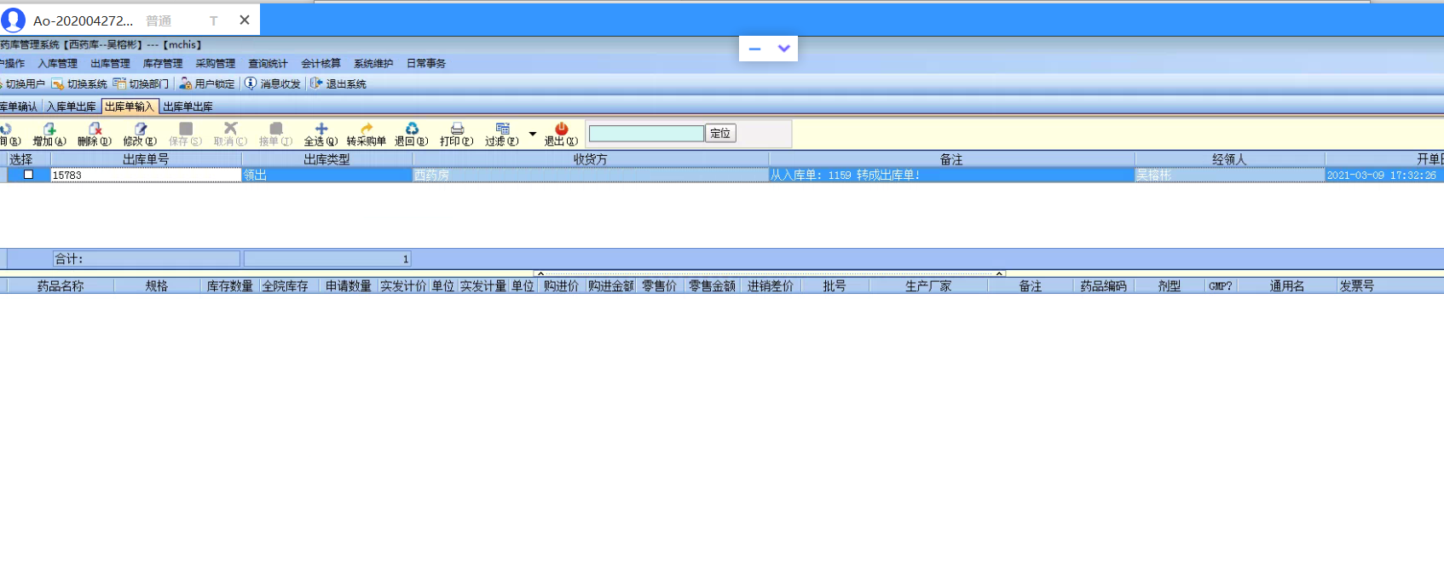1444x581 pixels.
Task: Click the 取消 (Cancel) toolbar icon
Action: tap(230, 135)
